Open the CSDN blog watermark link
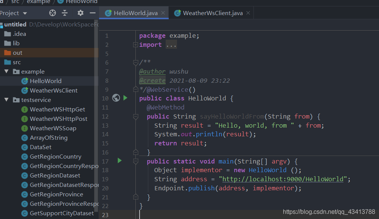The image size is (379, 219). tap(329, 212)
